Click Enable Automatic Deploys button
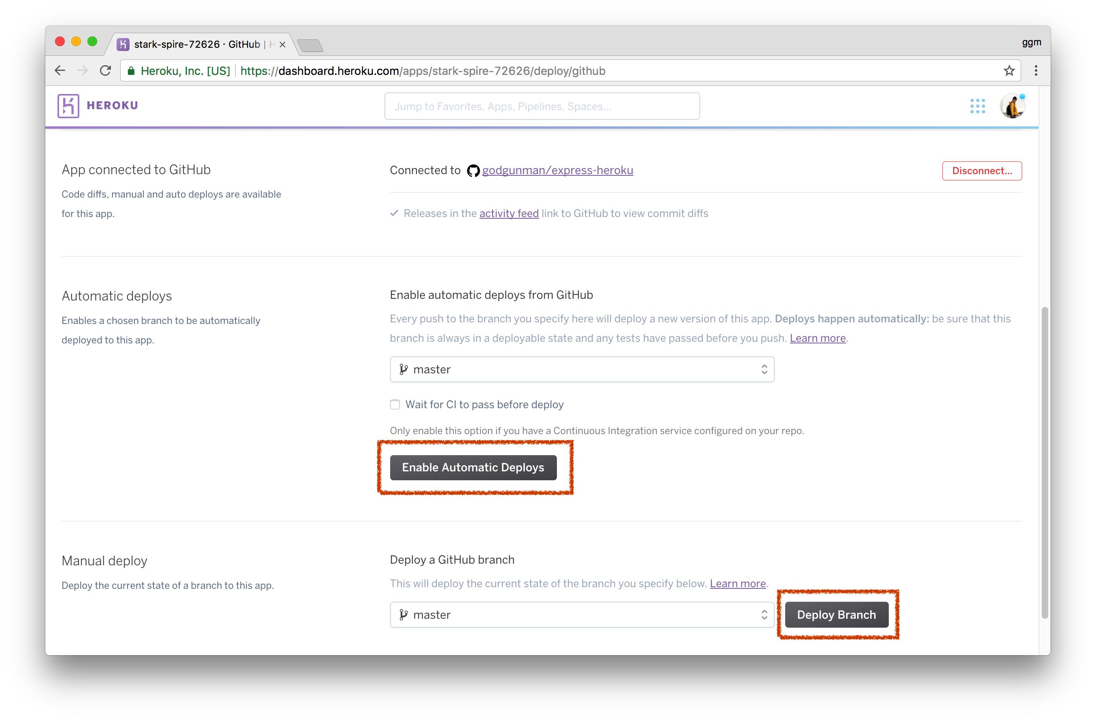The image size is (1096, 720). tap(473, 468)
